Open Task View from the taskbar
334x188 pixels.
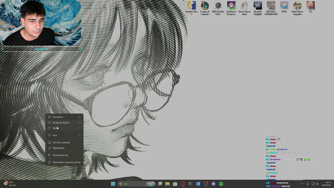(160, 184)
